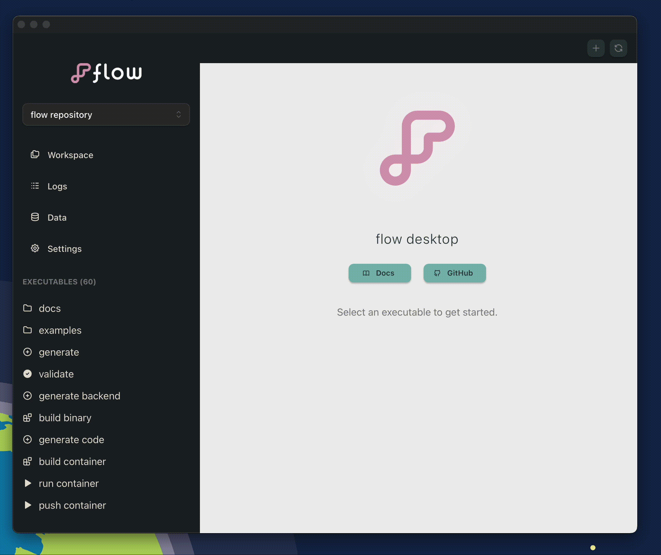Select the generate executable
661x555 pixels.
(106, 352)
